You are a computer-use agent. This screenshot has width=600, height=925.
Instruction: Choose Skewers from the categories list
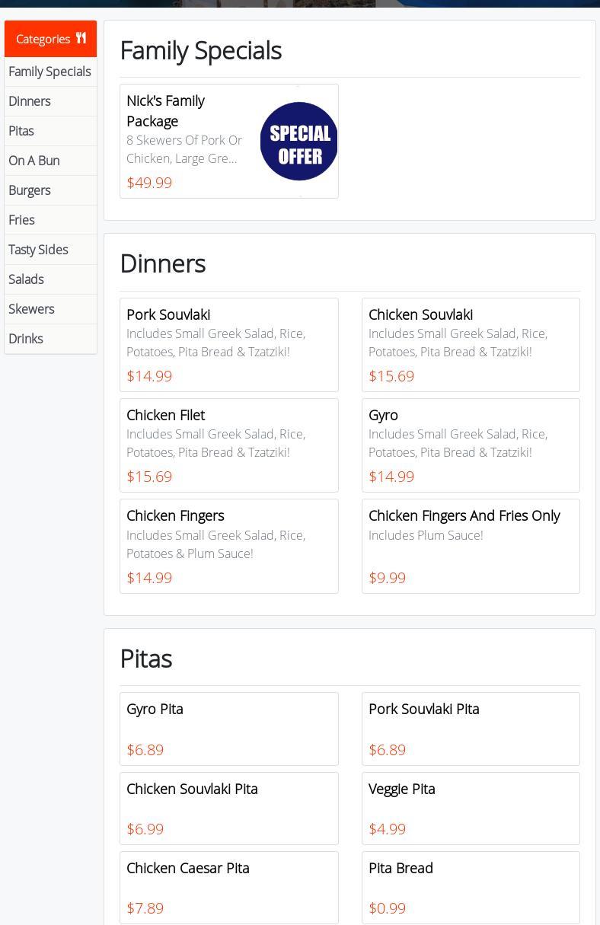(31, 309)
